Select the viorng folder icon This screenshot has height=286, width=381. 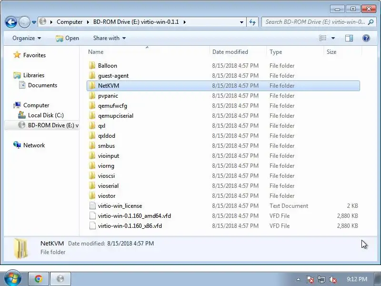pos(92,165)
